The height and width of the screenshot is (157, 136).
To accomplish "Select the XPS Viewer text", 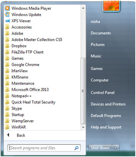I will (x=21, y=21).
